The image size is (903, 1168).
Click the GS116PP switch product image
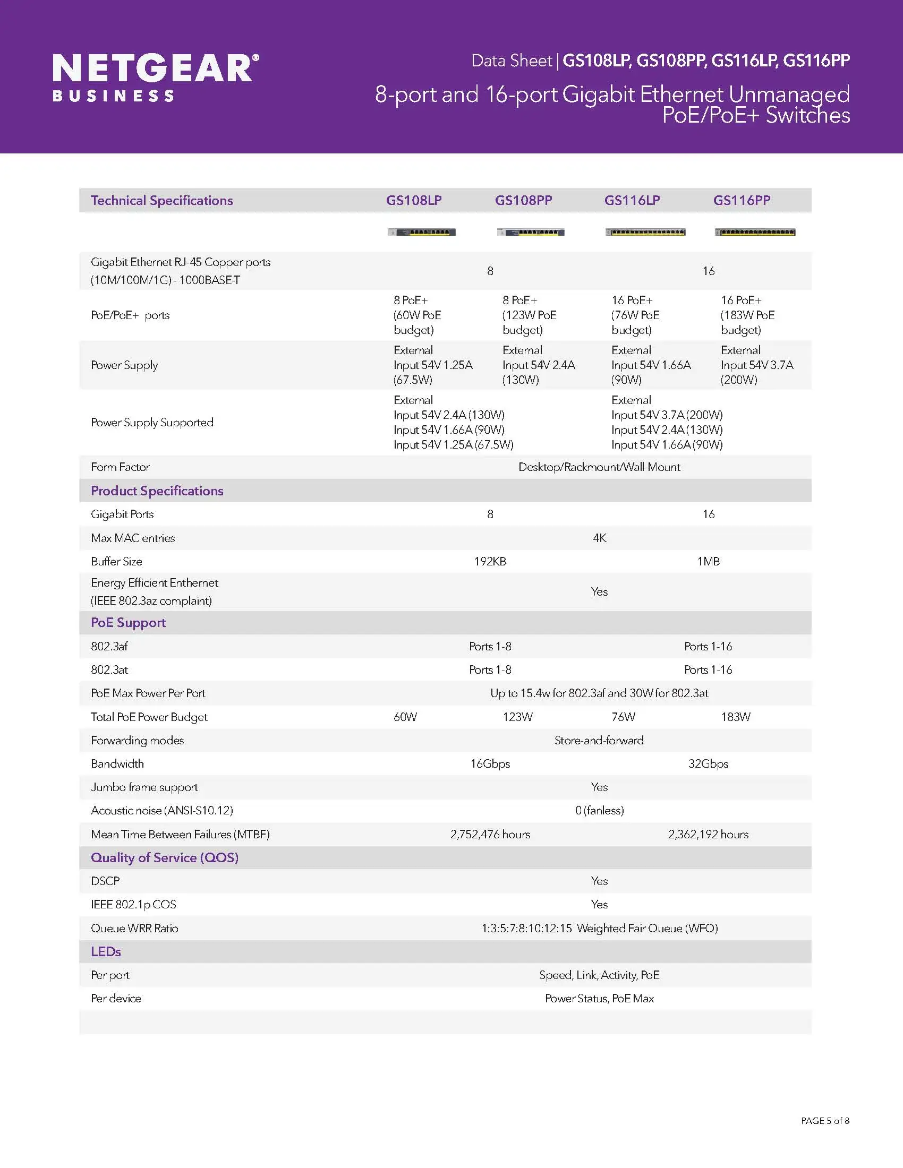tap(755, 232)
